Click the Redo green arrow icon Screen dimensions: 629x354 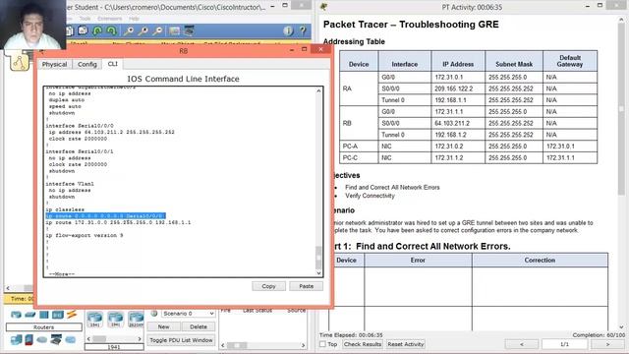pos(111,30)
